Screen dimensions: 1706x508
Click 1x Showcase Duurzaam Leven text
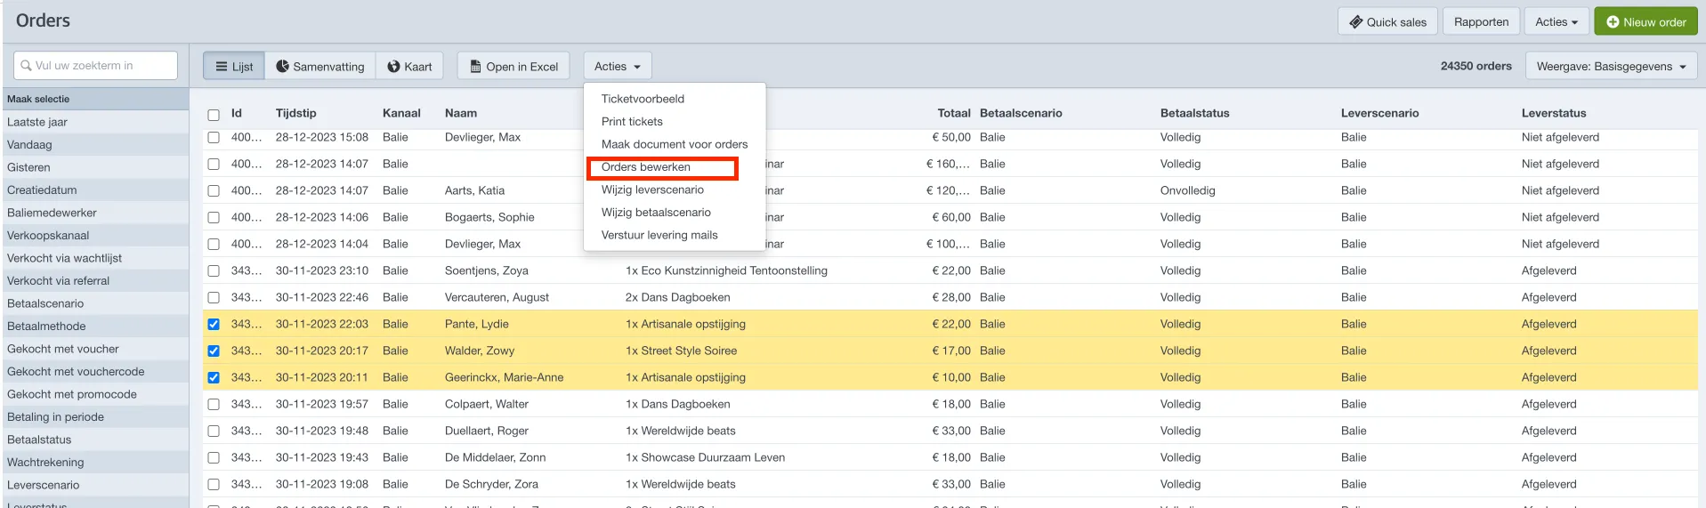click(705, 457)
